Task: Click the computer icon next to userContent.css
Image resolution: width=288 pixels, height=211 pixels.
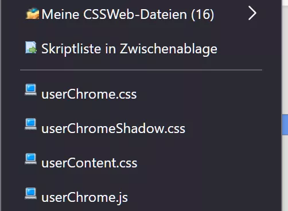Action: click(x=30, y=159)
